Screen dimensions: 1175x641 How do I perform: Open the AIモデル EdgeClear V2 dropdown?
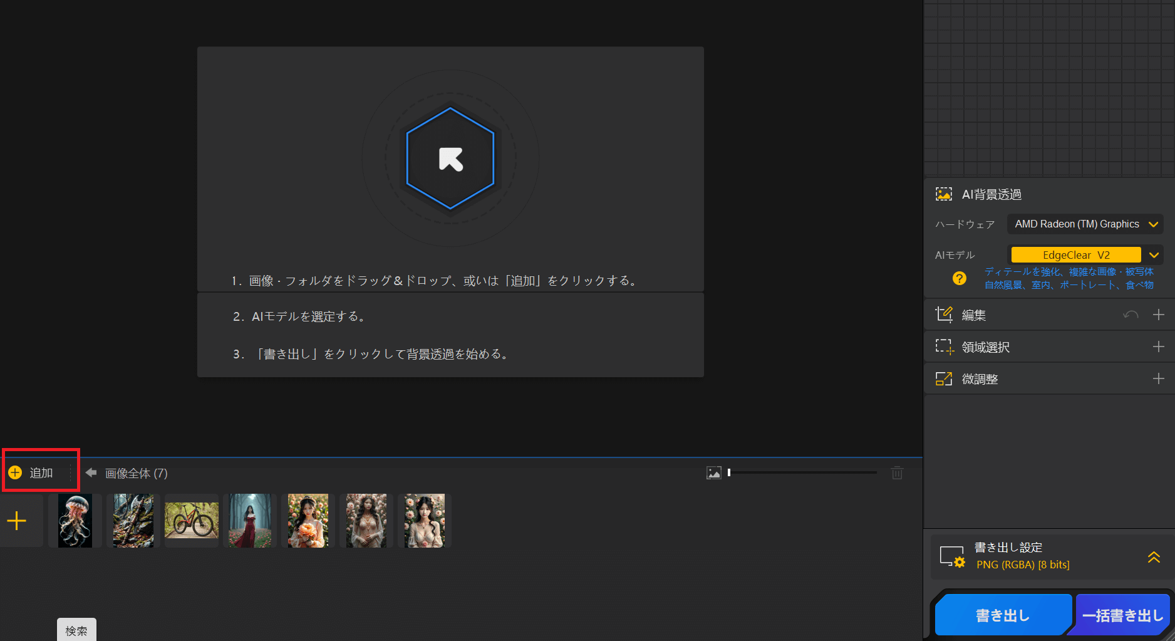coord(1085,255)
